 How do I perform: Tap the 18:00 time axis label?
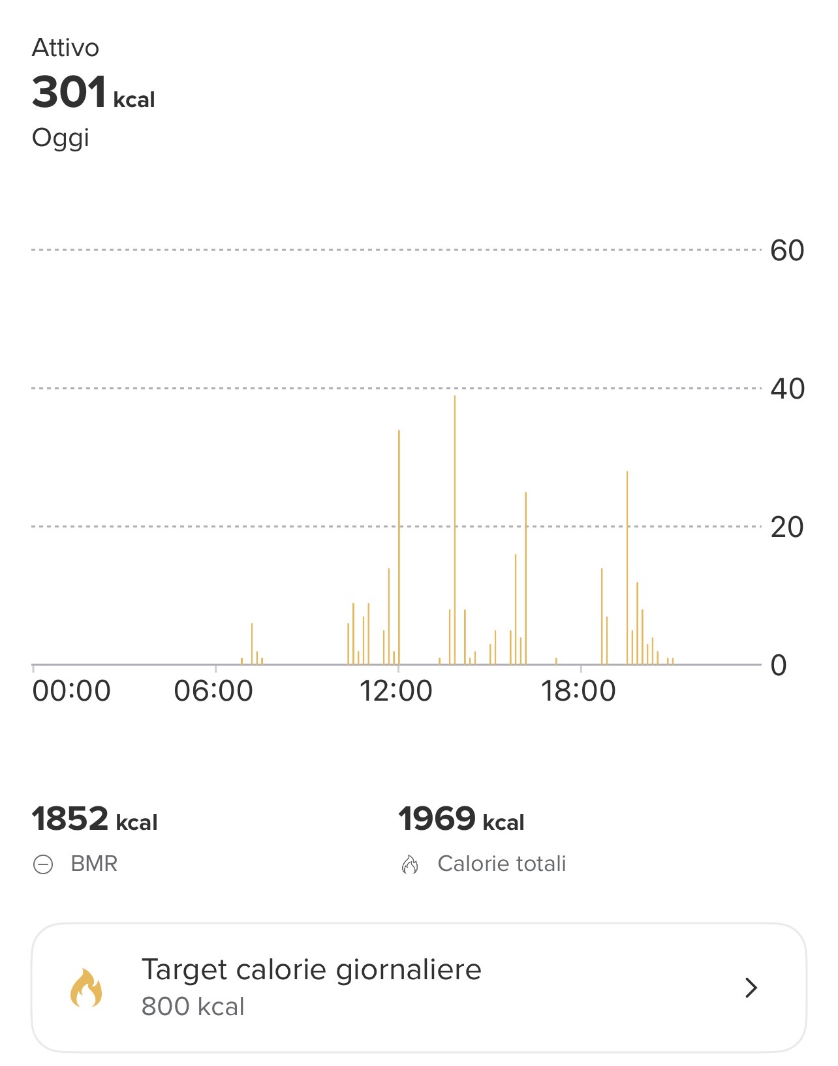coord(578,691)
